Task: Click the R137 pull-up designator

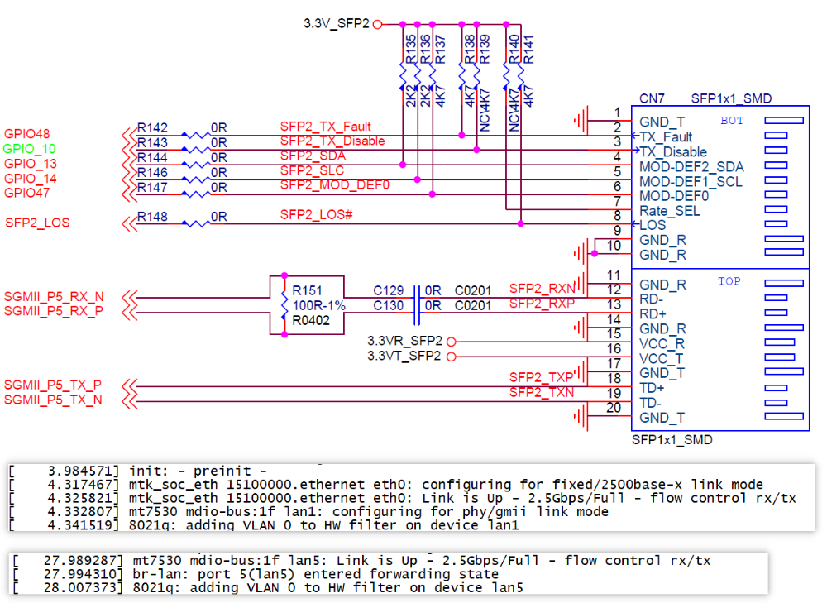Action: click(x=441, y=49)
